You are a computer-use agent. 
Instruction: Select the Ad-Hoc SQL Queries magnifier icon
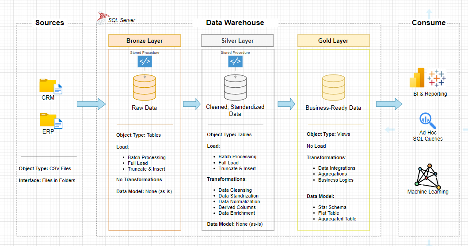[x=427, y=121]
